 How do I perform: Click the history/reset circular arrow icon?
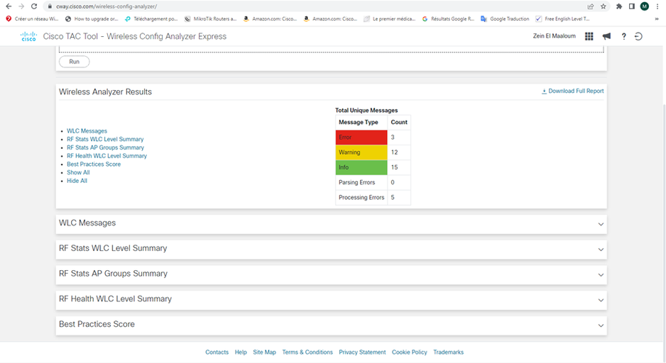pos(638,36)
